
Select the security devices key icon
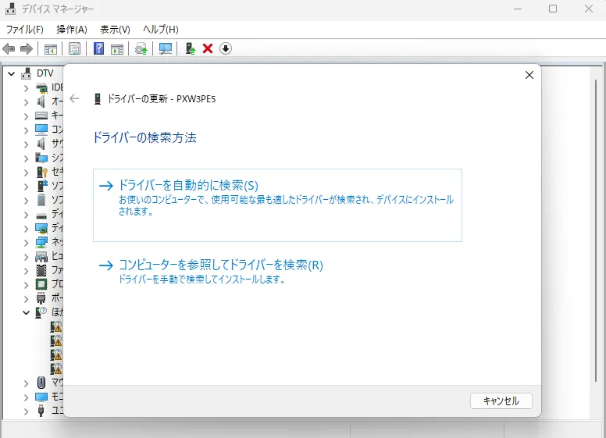click(x=41, y=172)
